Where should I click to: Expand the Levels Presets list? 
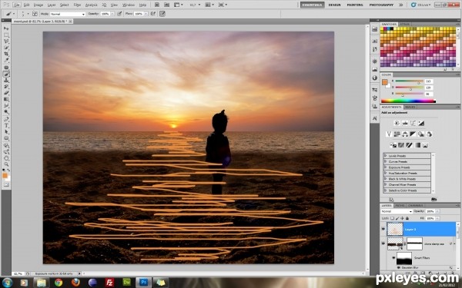tap(407, 156)
